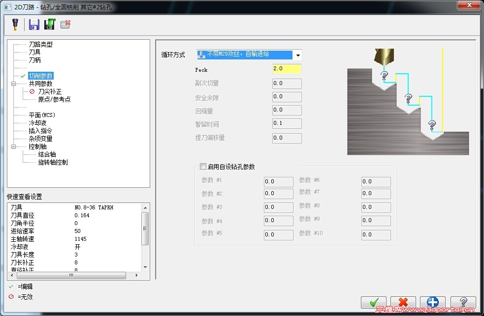484x316 pixels.
Task: Select 共同参数 tree page
Action: click(41, 84)
